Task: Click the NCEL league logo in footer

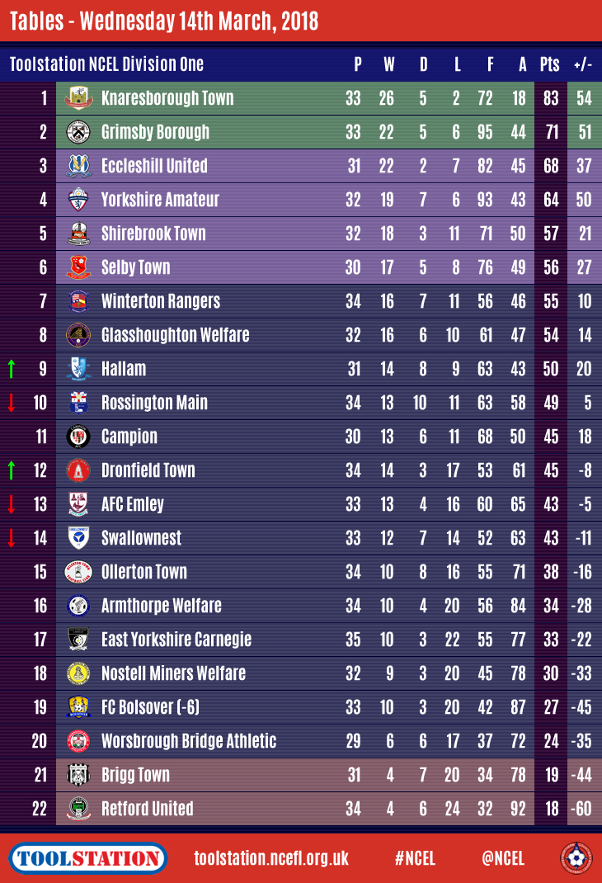Action: coord(576,858)
